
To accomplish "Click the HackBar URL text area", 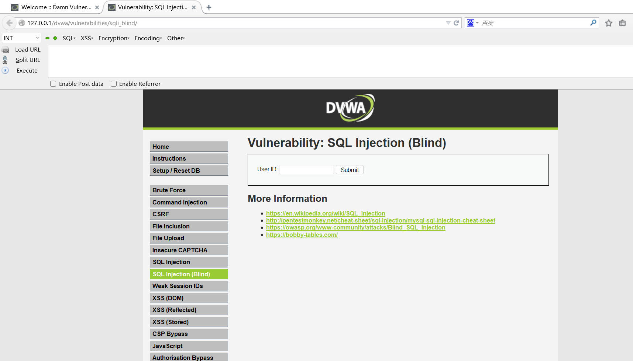I will [x=340, y=61].
